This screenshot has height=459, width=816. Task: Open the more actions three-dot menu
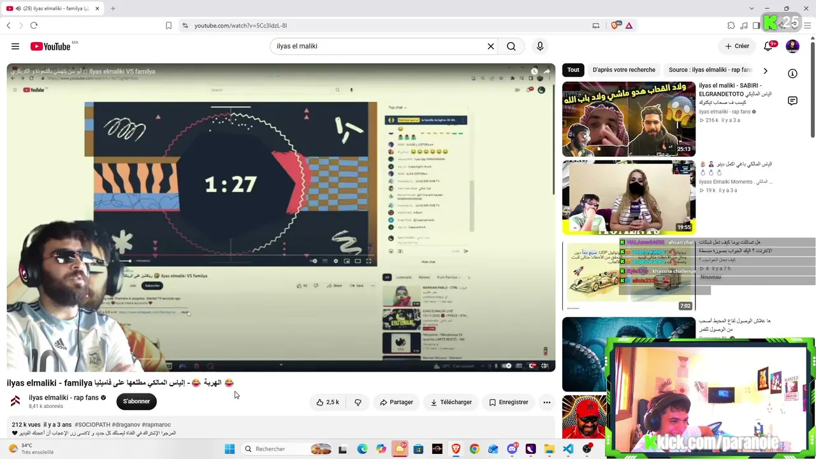547,402
